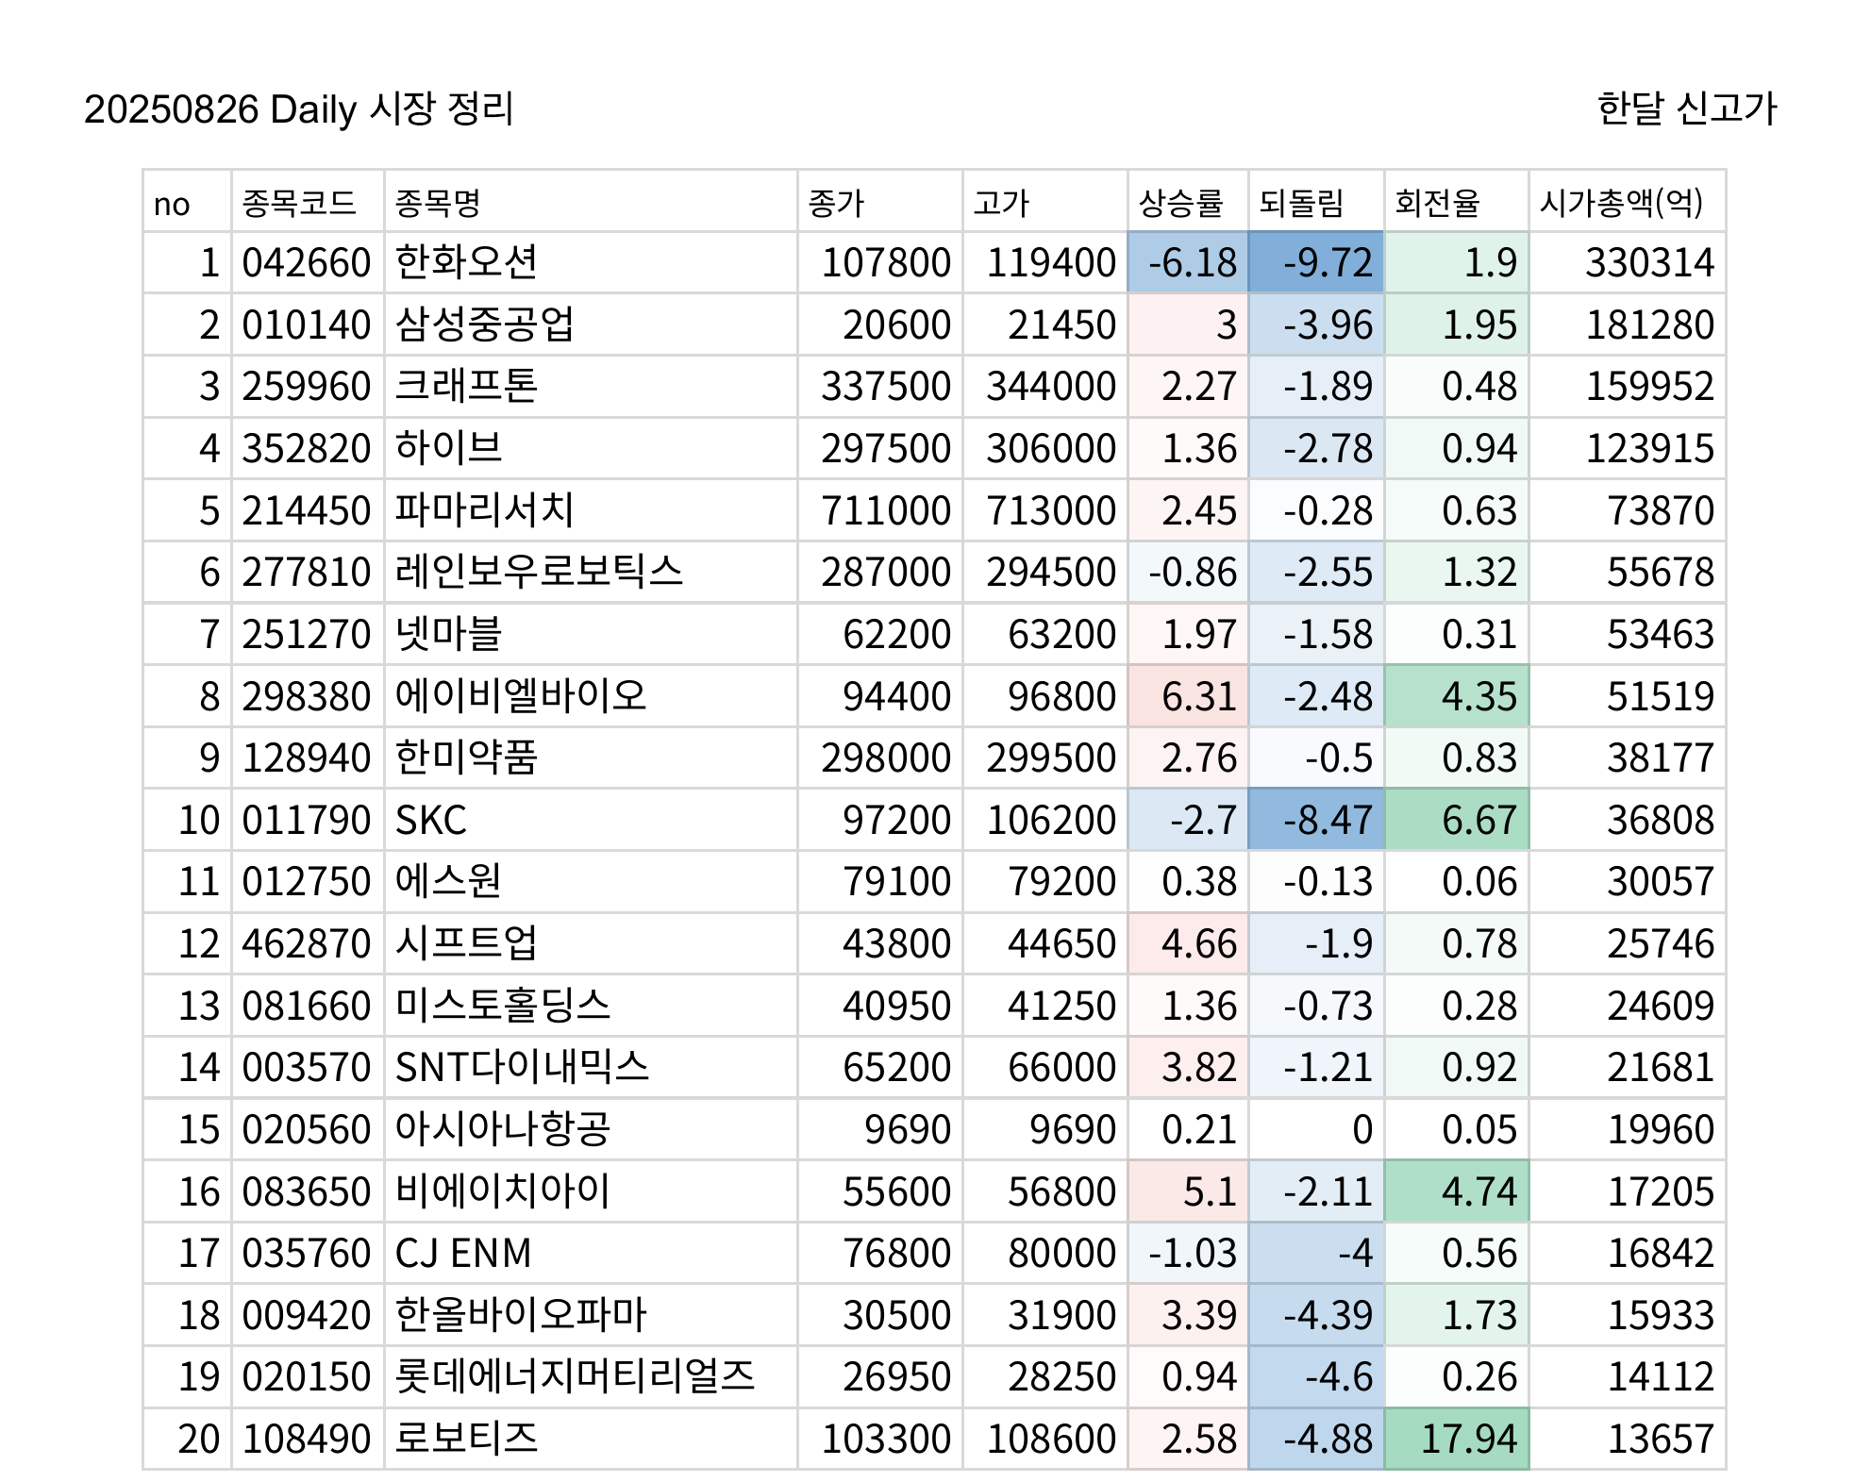Click the "종가" column header
This screenshot has width=1871, height=1482.
click(x=836, y=203)
